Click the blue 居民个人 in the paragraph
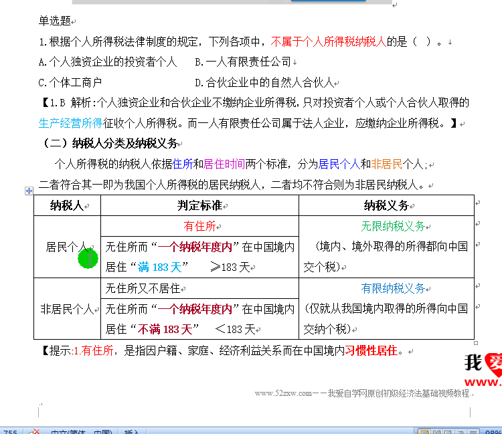This screenshot has height=434, width=502. (x=339, y=164)
